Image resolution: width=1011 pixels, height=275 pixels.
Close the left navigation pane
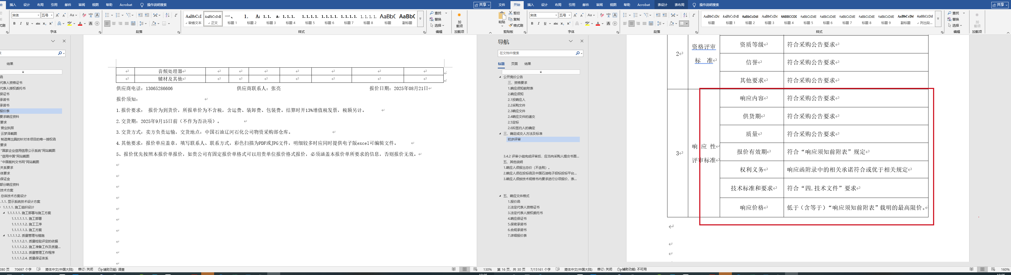tap(64, 41)
